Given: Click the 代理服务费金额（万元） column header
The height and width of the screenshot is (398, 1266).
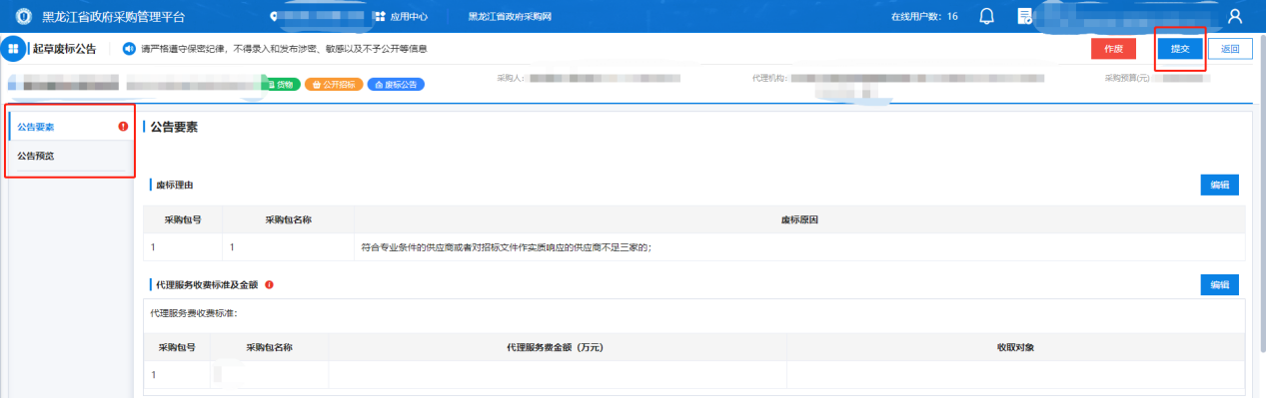Looking at the screenshot, I should (557, 347).
